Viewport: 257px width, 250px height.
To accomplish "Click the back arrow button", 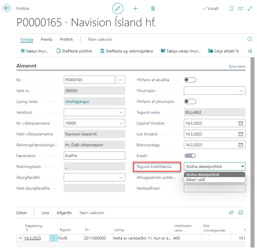I will [7, 8].
